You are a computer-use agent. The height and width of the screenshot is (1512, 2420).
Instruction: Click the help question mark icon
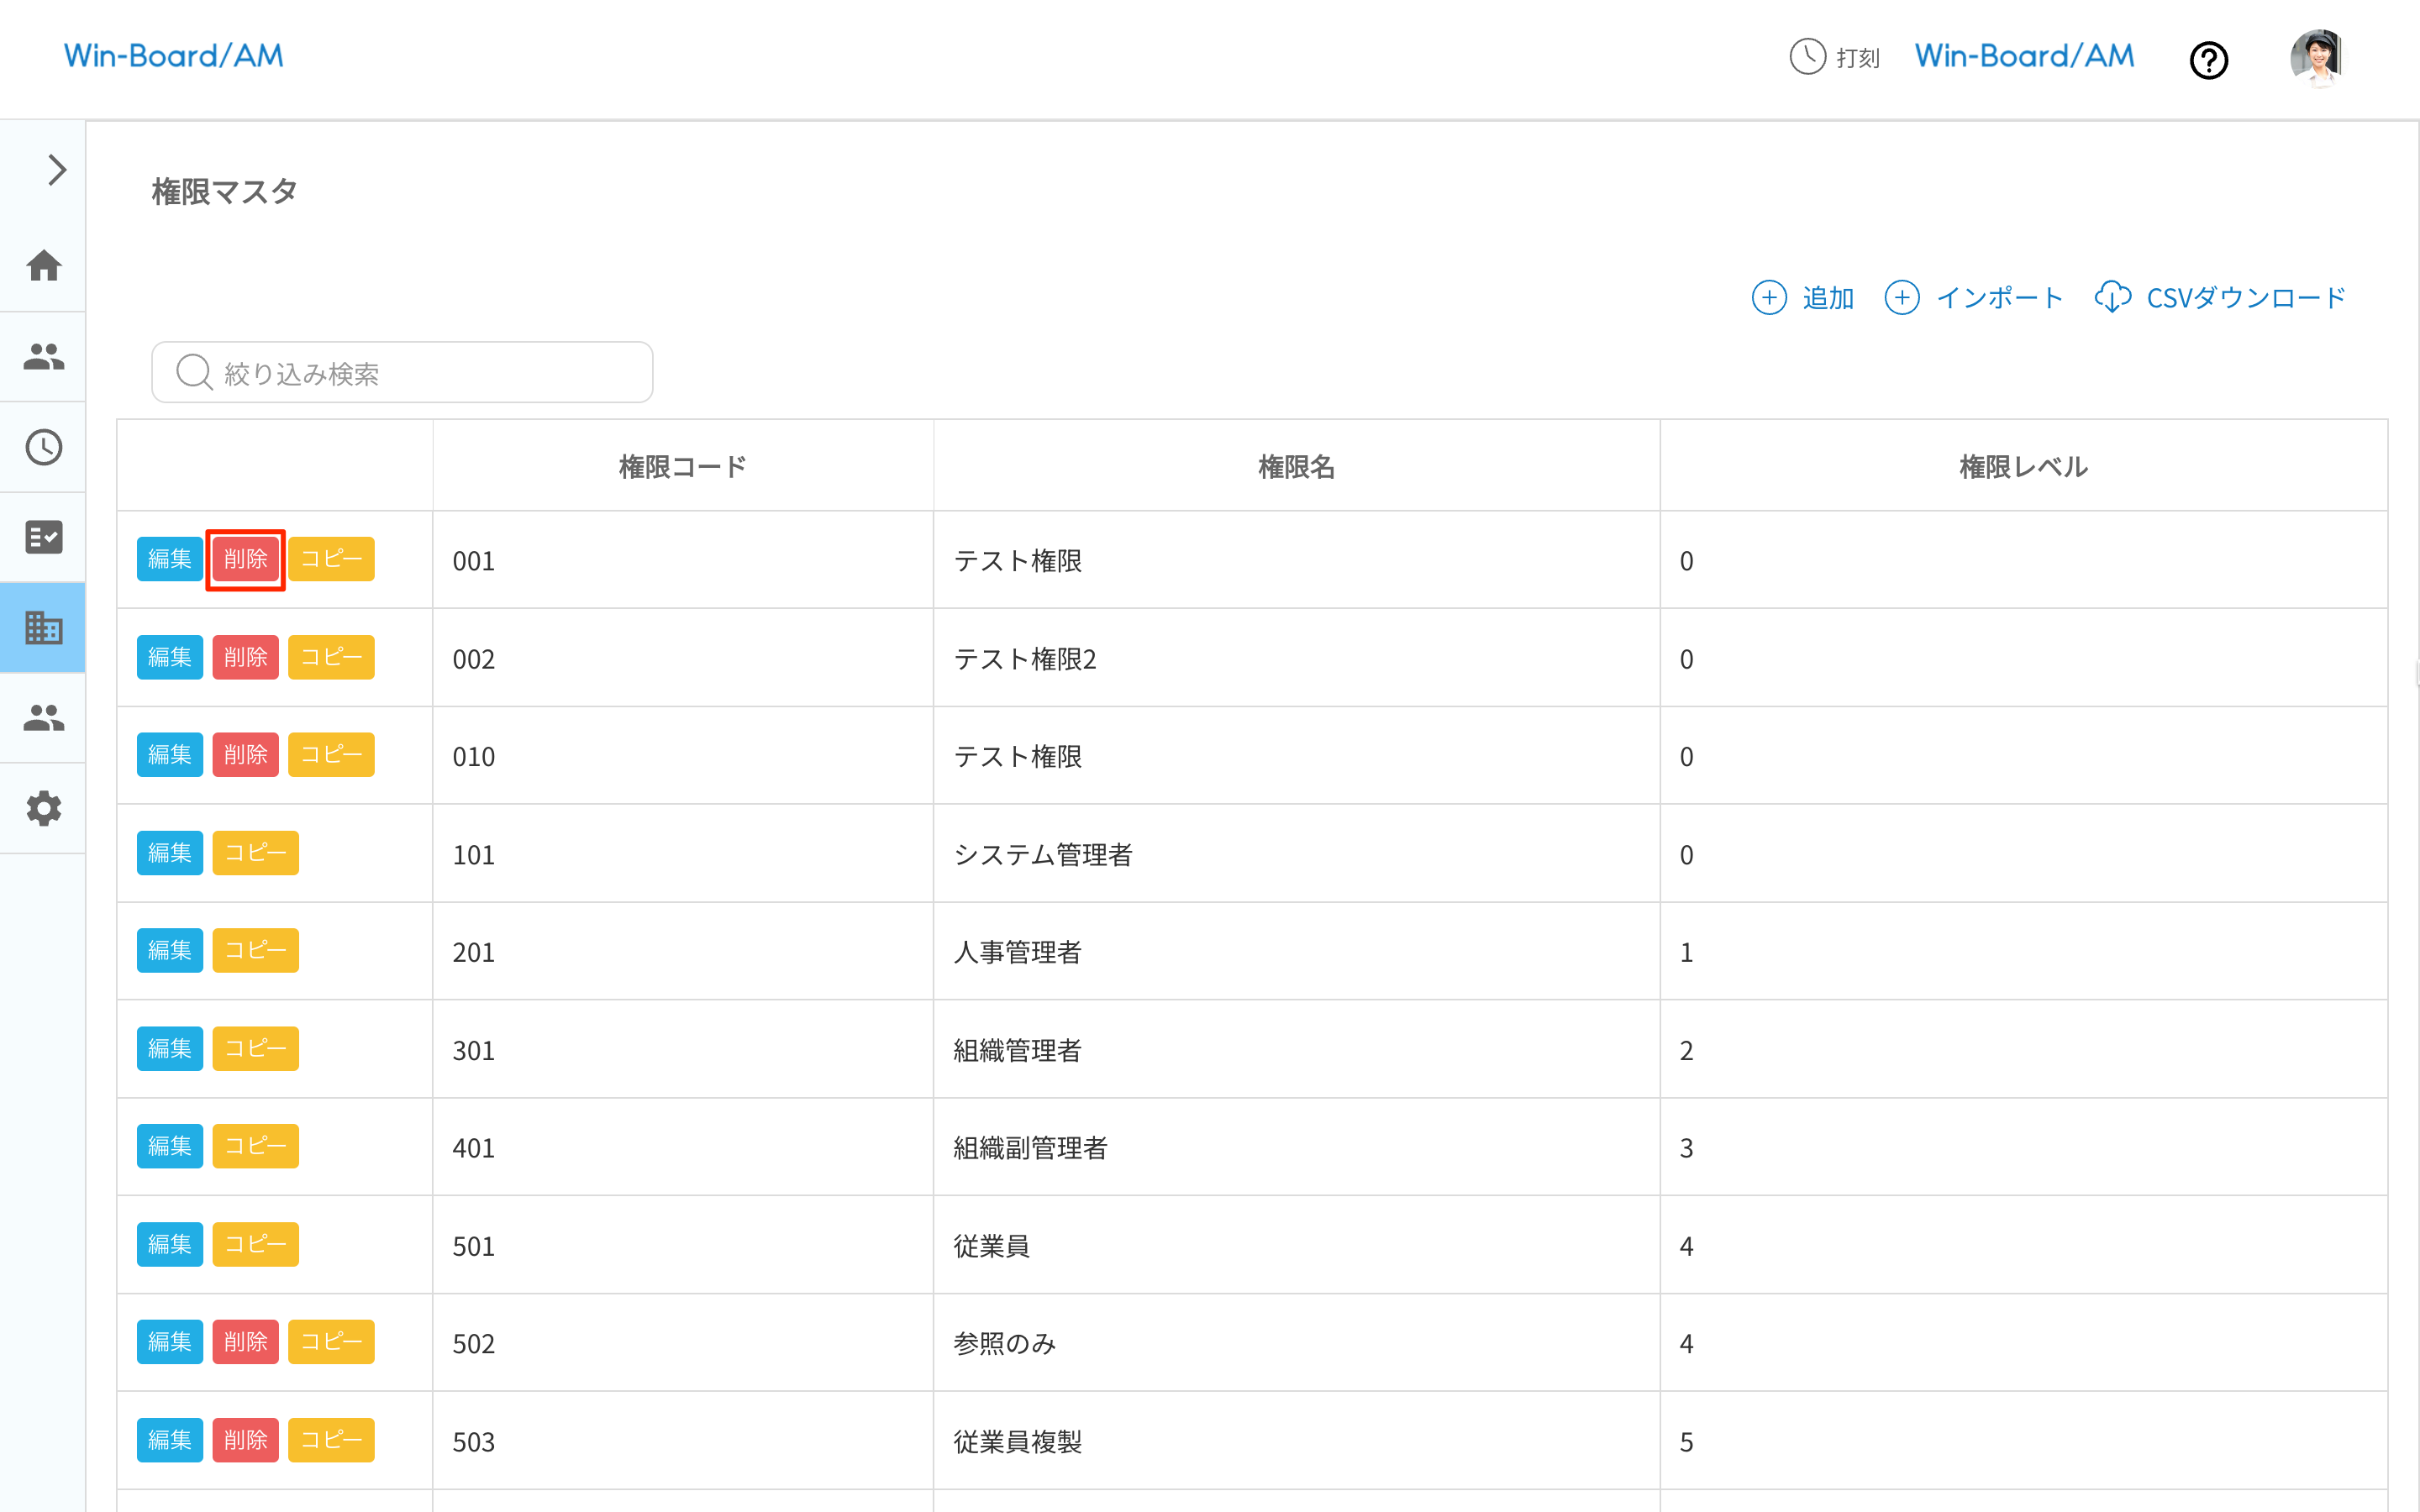(x=2208, y=60)
